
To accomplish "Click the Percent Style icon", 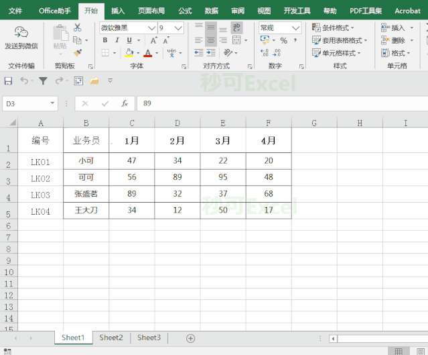I will point(283,40).
